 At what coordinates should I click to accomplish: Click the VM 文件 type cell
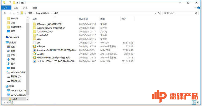[105, 42]
